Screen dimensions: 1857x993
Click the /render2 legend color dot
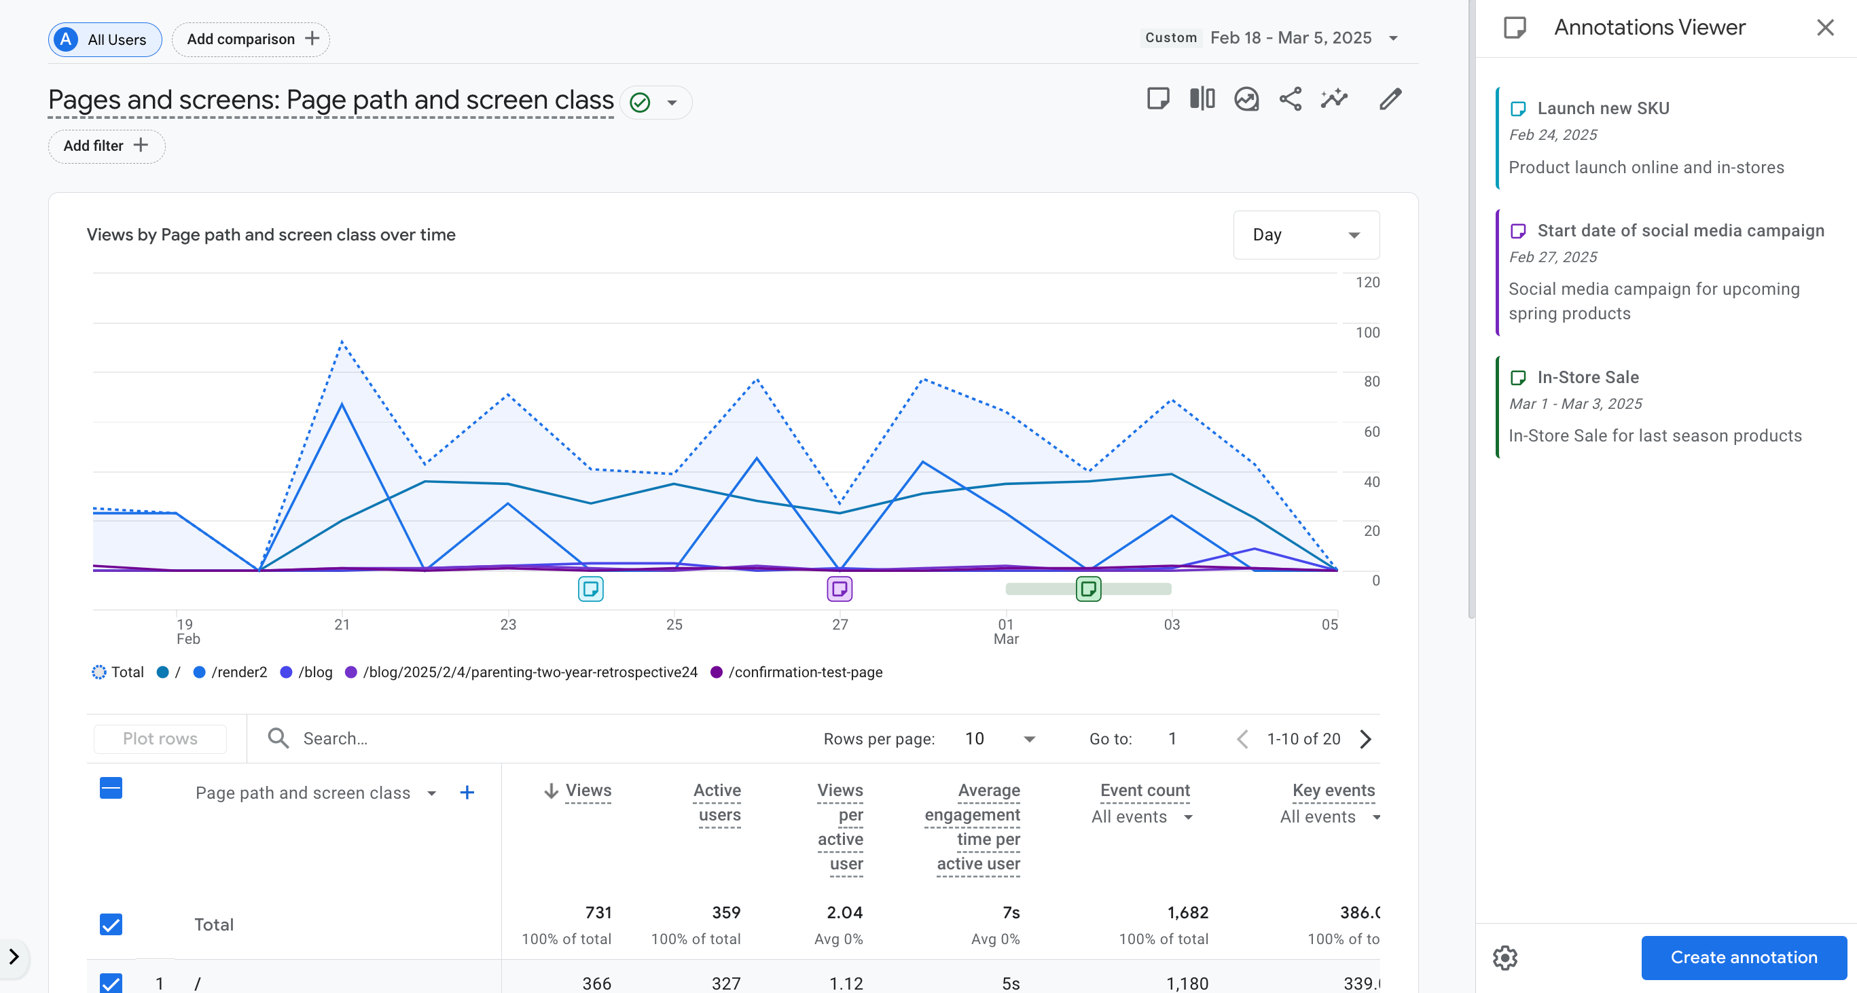pyautogui.click(x=200, y=672)
